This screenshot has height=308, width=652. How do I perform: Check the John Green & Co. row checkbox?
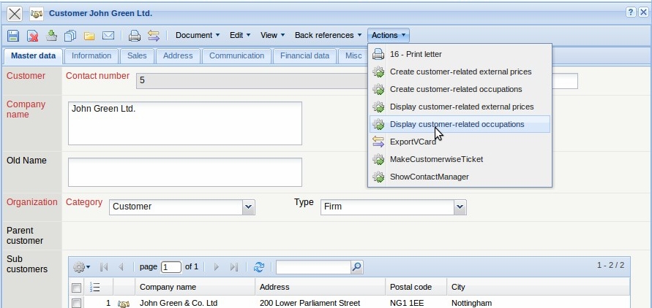(x=77, y=303)
